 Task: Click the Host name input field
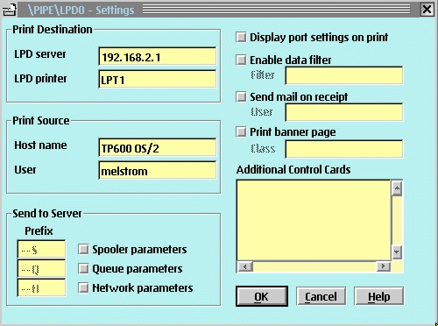pos(158,147)
